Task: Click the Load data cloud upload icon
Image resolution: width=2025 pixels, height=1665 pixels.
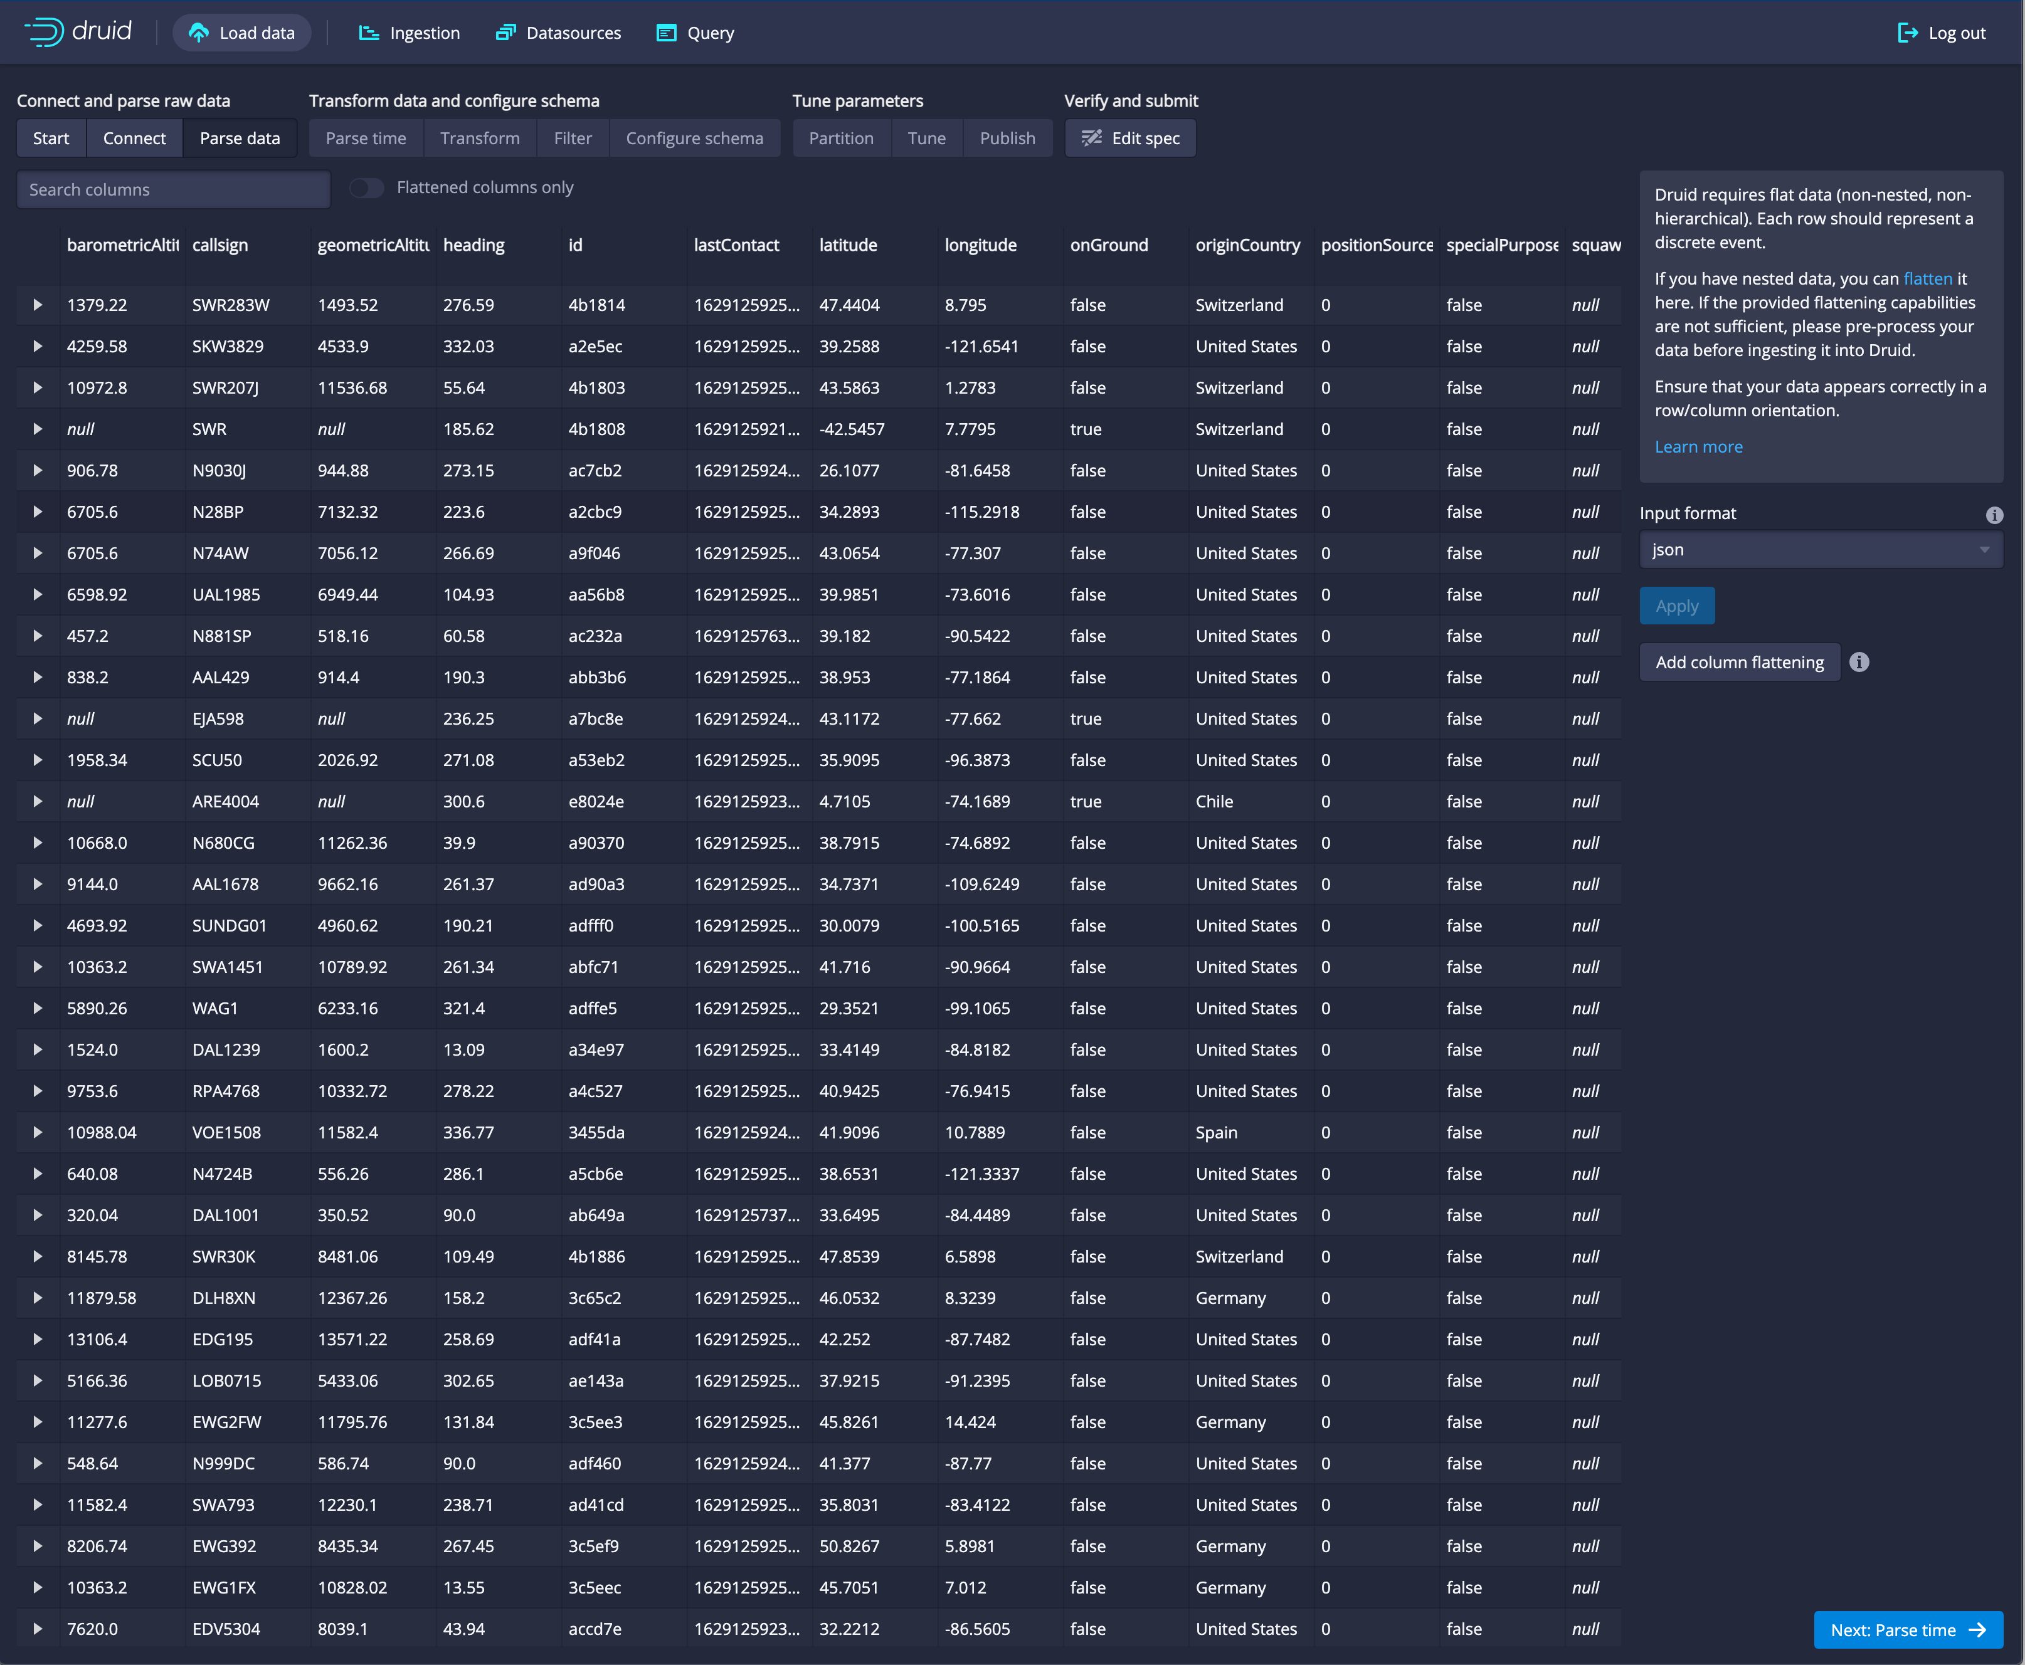Action: click(x=199, y=33)
